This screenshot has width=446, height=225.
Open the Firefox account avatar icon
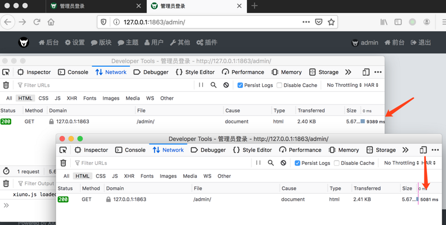pos(426,22)
